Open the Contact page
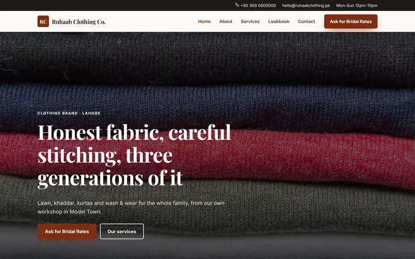This screenshot has width=415, height=259. 307,21
